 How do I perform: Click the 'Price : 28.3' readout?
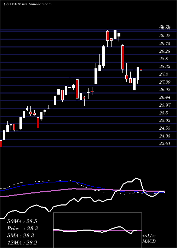22,229
